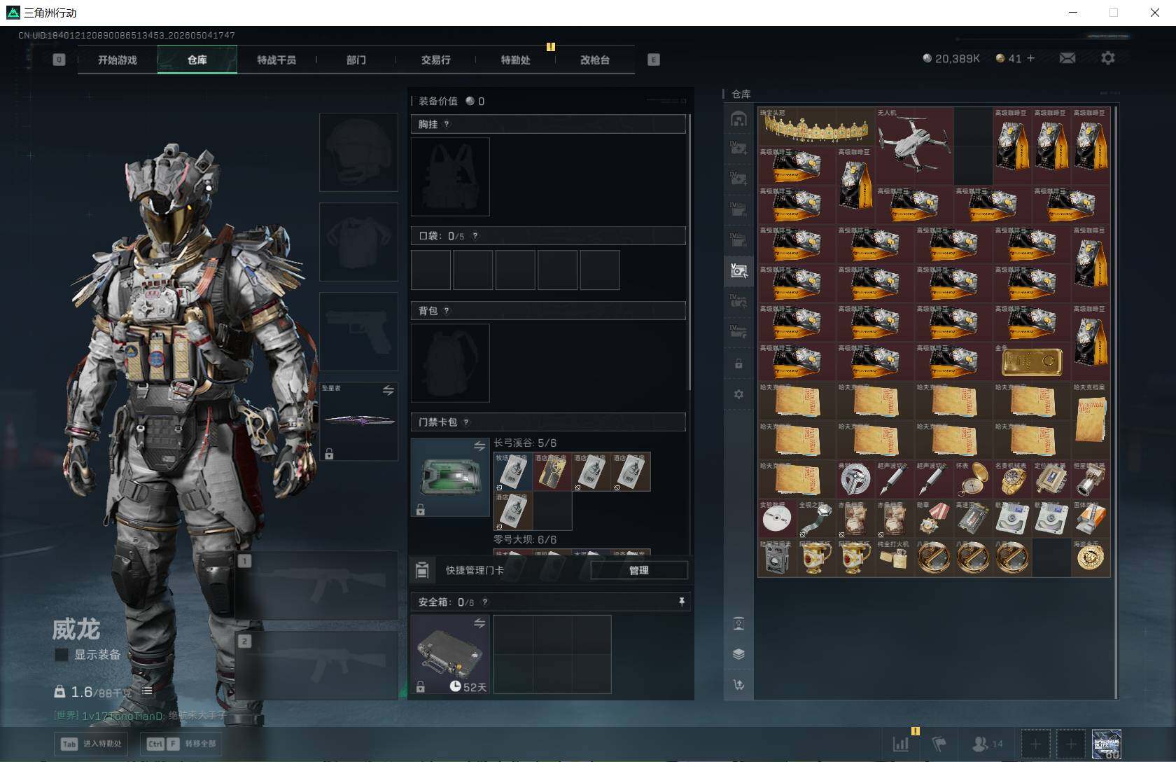Select the 无人机 drone item

point(914,146)
